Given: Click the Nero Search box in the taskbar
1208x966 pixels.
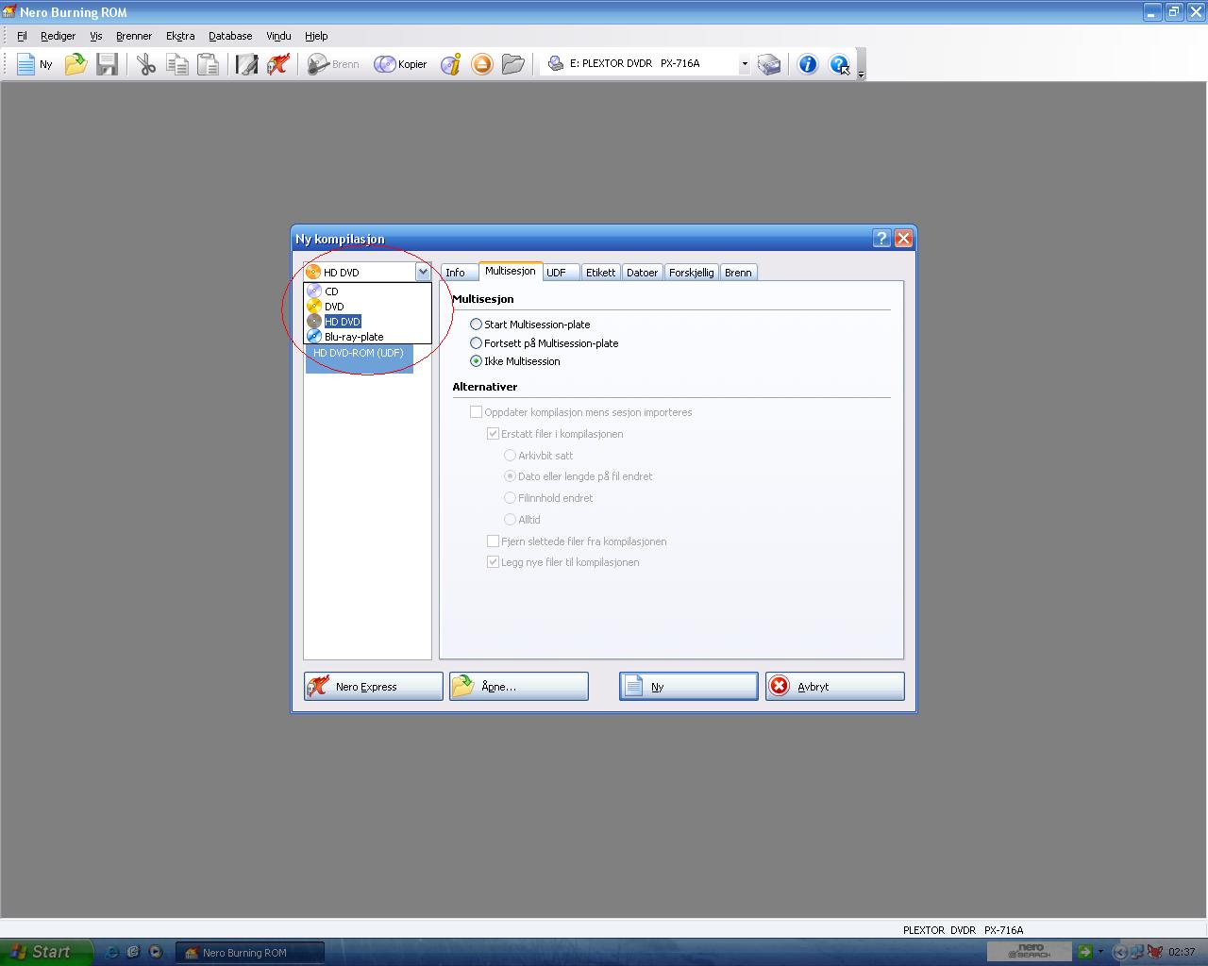Looking at the screenshot, I should click(1030, 952).
